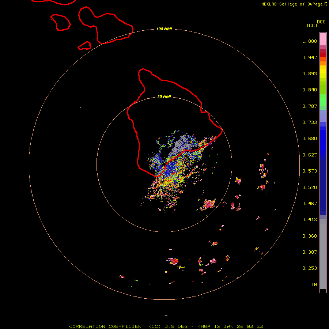Click the 0.840 scale value
Screen dimensions: 329x329
point(310,90)
